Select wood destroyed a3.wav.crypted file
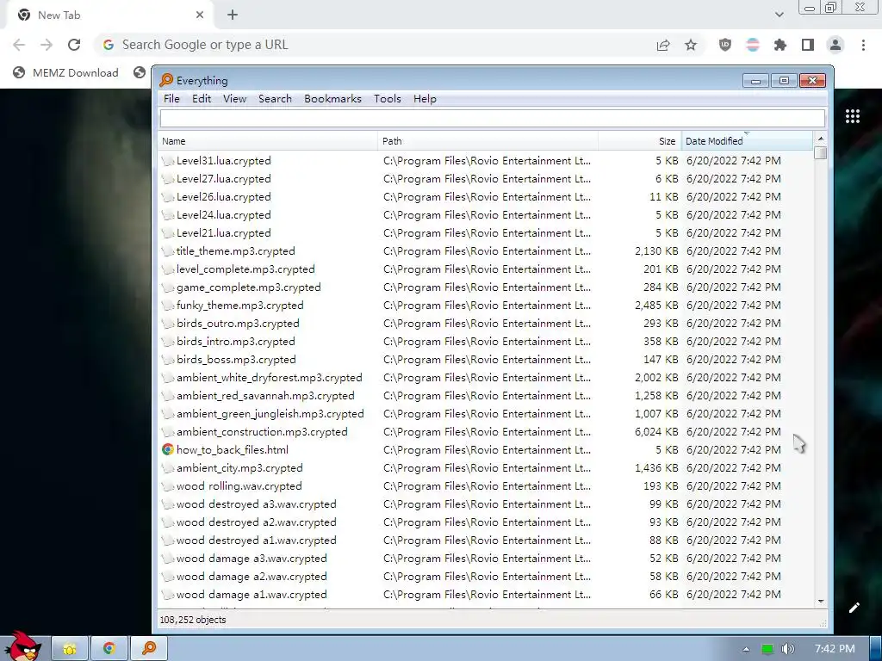The width and height of the screenshot is (882, 661). (257, 504)
